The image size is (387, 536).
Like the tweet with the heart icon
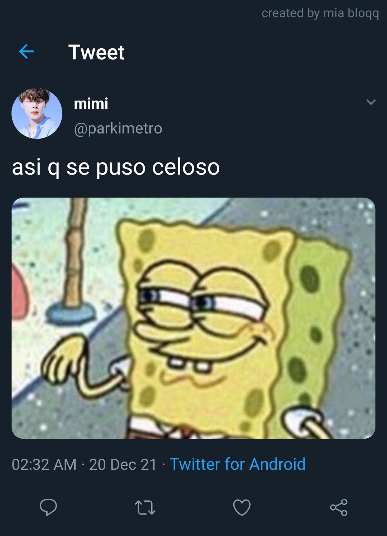tap(242, 507)
